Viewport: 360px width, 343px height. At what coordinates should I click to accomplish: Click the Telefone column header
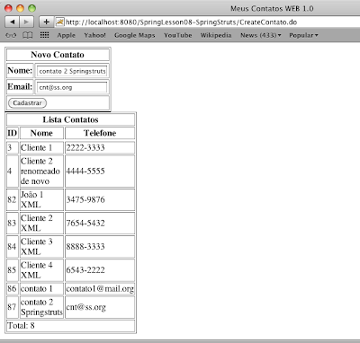[100, 133]
